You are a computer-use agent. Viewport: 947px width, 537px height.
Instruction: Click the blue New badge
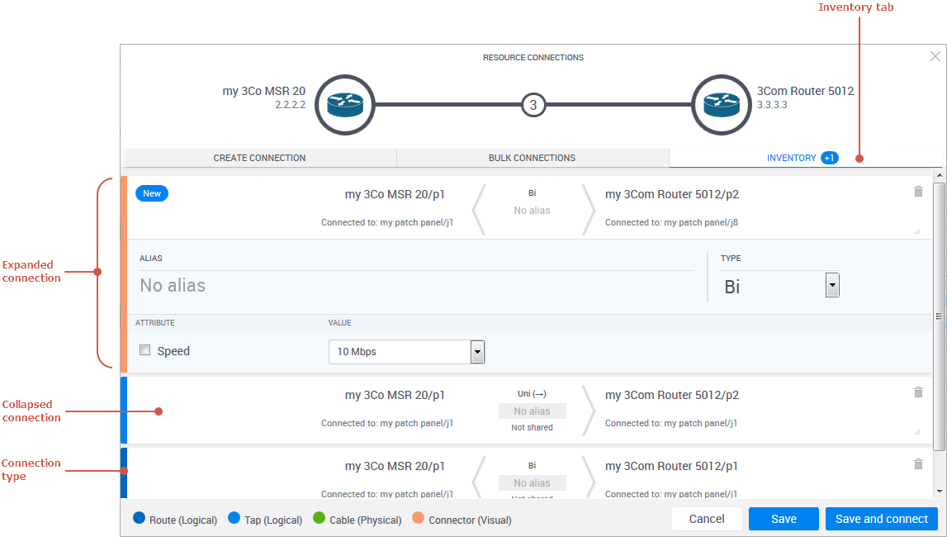(x=152, y=193)
